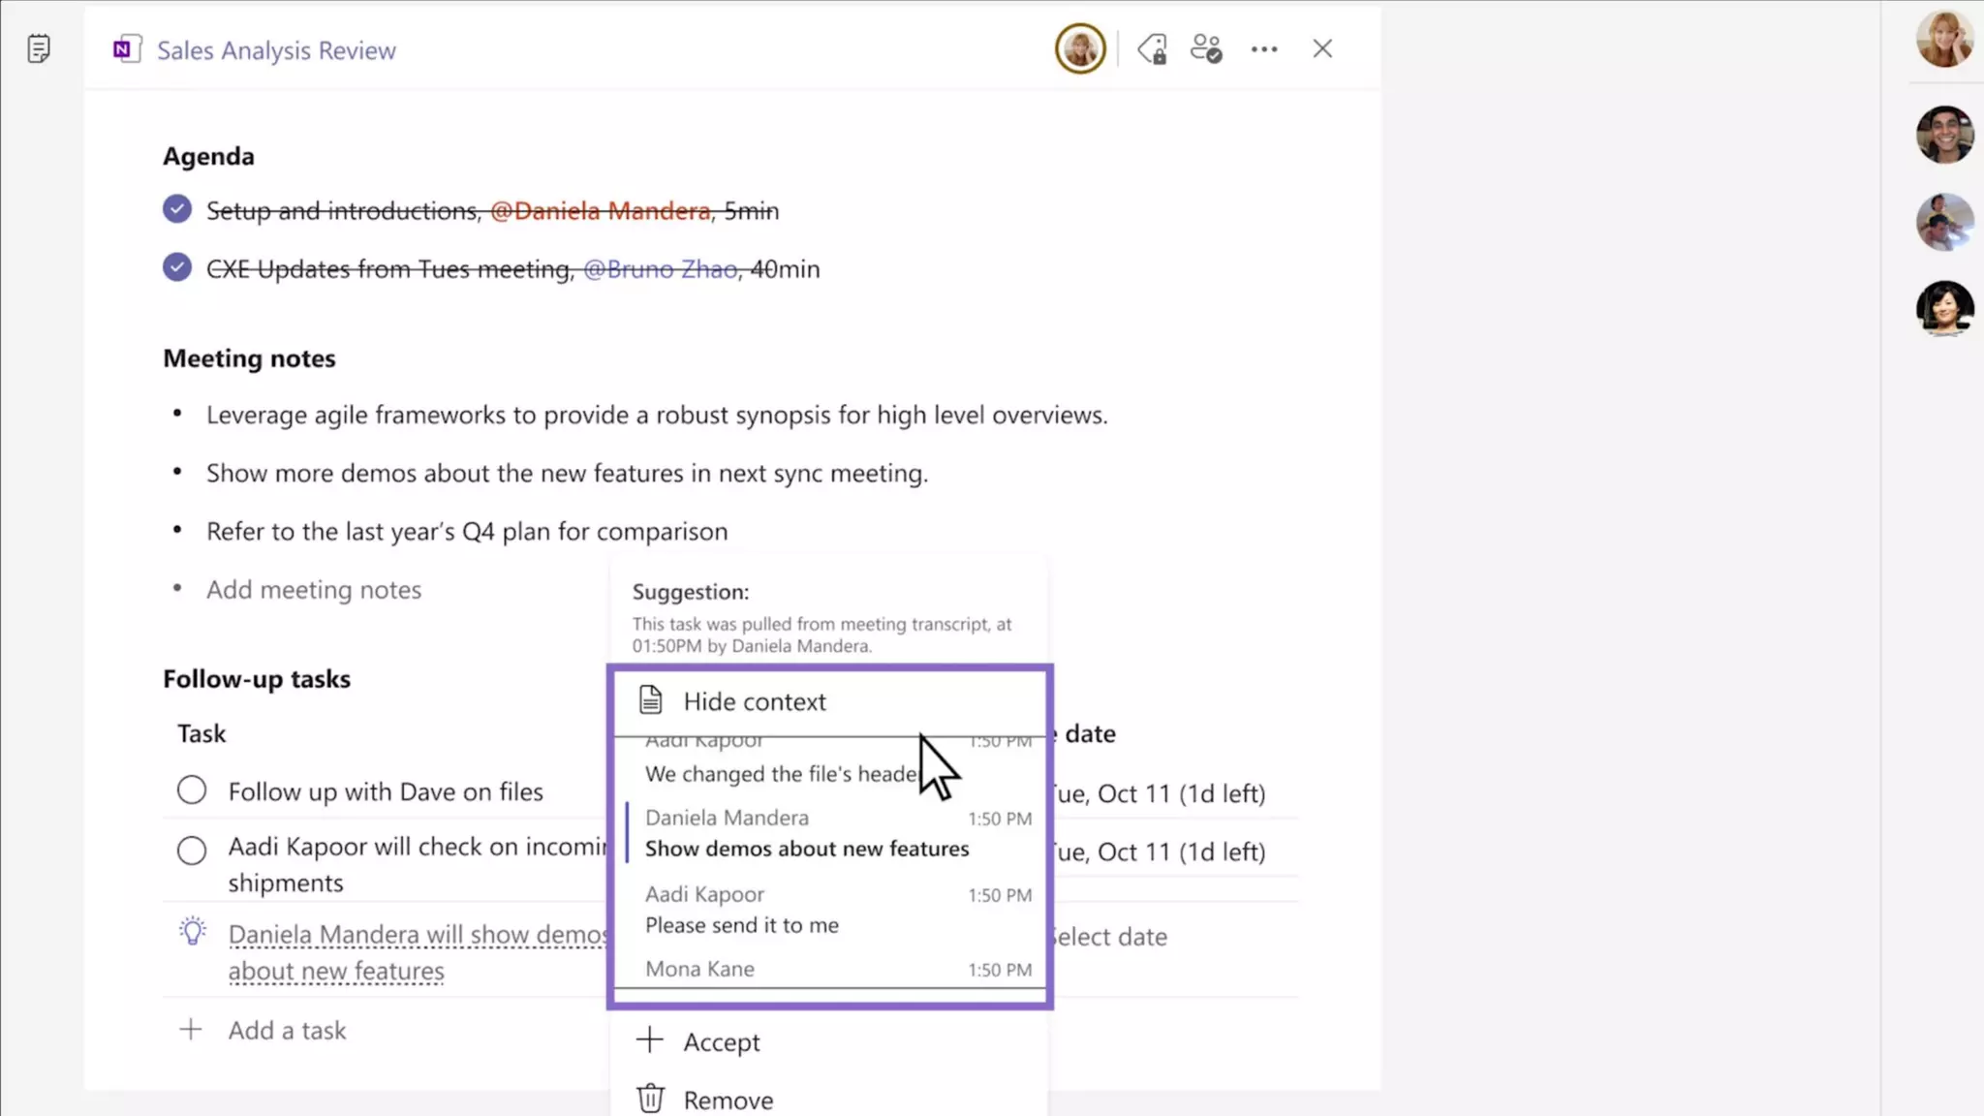
Task: Open the more options ellipsis menu
Action: click(1264, 48)
